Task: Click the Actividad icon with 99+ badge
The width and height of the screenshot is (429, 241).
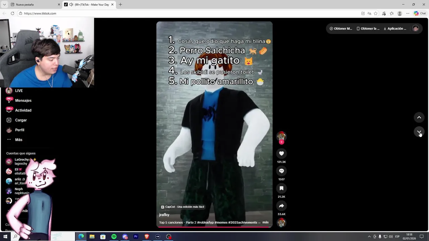Action: (9, 110)
